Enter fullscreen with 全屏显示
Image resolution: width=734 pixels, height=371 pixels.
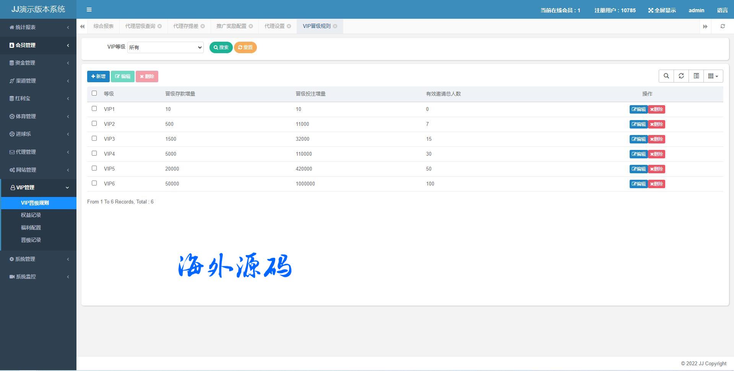[662, 10]
